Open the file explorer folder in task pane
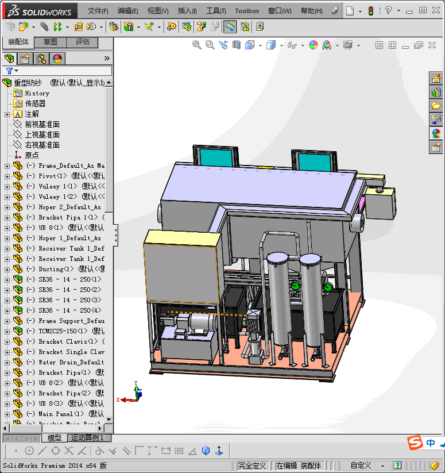The width and height of the screenshot is (445, 473). tap(436, 106)
